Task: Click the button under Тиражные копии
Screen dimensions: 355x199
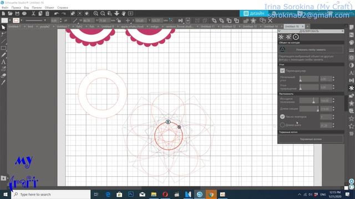Action: (x=311, y=139)
